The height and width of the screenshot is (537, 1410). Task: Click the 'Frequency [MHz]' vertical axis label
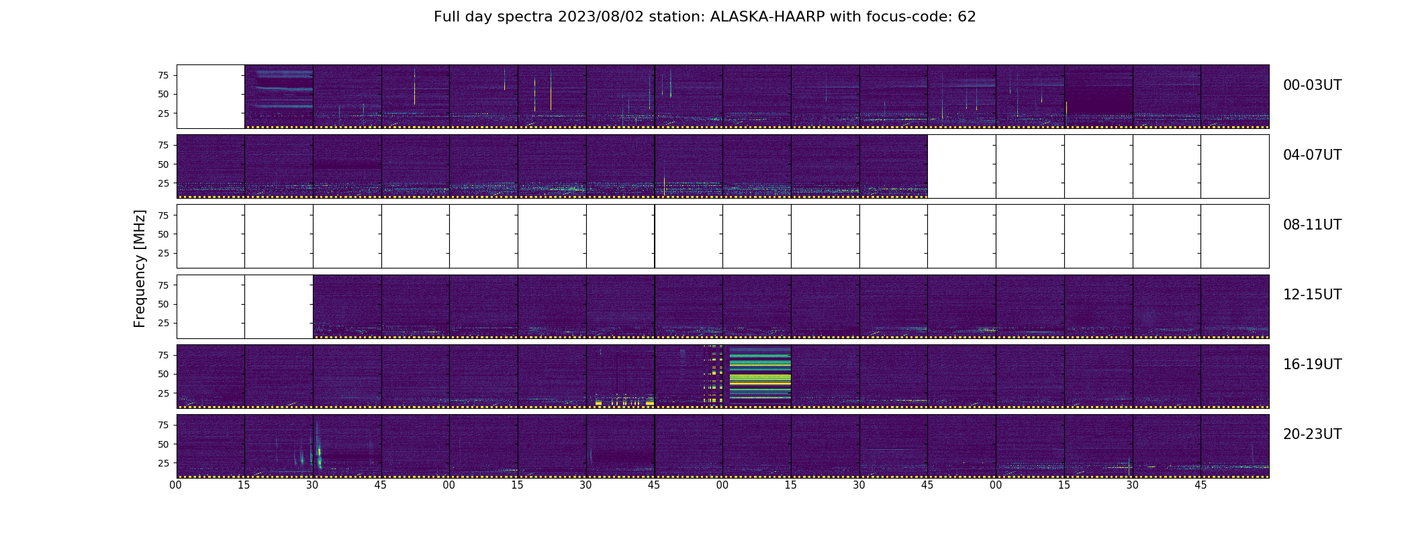click(140, 268)
